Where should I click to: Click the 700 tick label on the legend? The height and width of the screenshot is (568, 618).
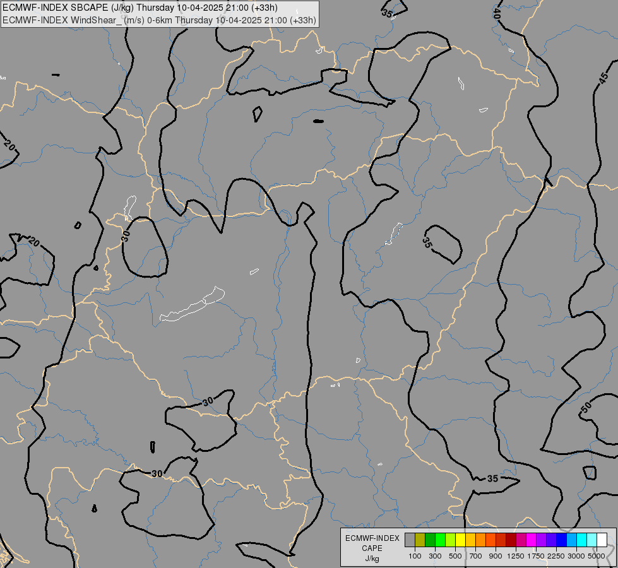click(476, 556)
